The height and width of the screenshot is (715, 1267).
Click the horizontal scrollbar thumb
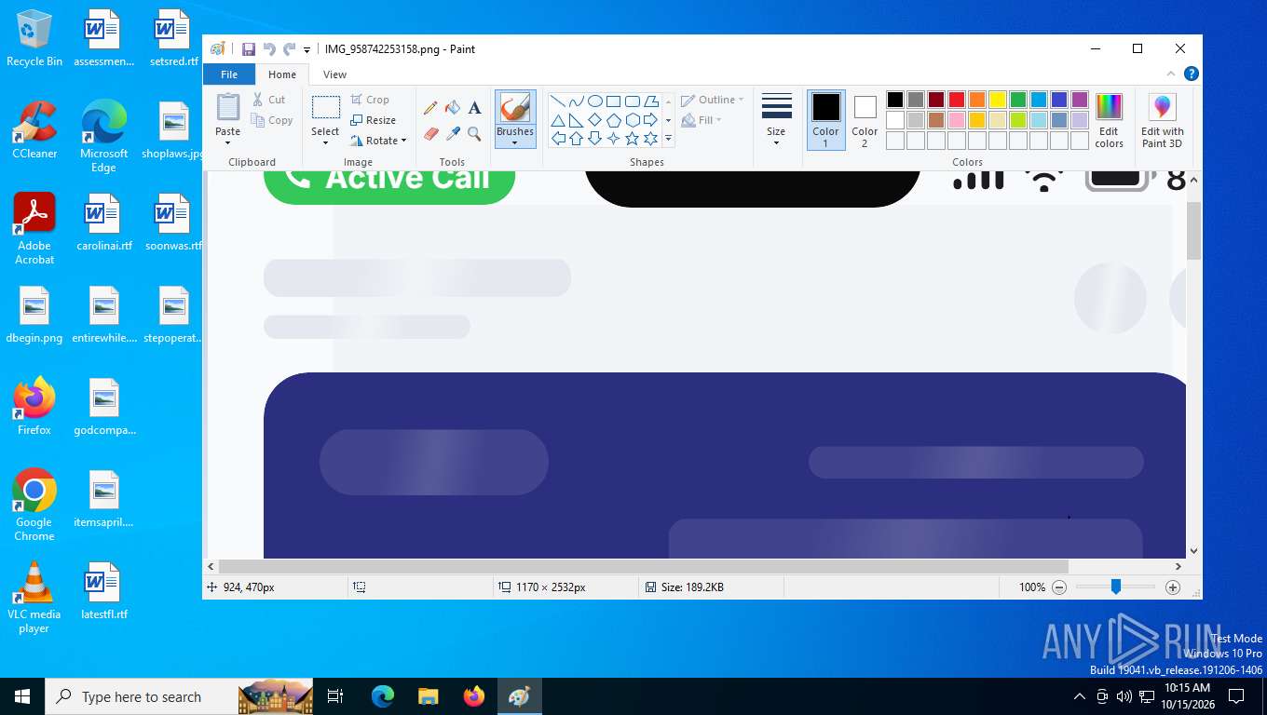pos(643,566)
